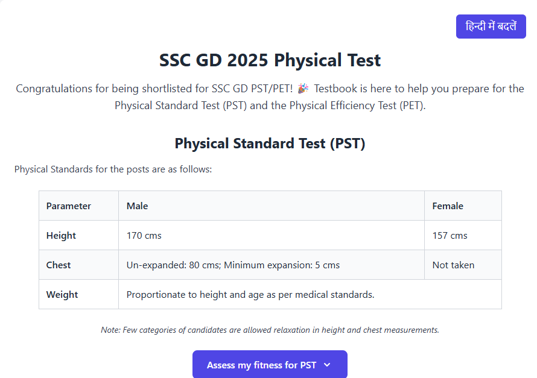Click the Chest row label

pos(59,265)
